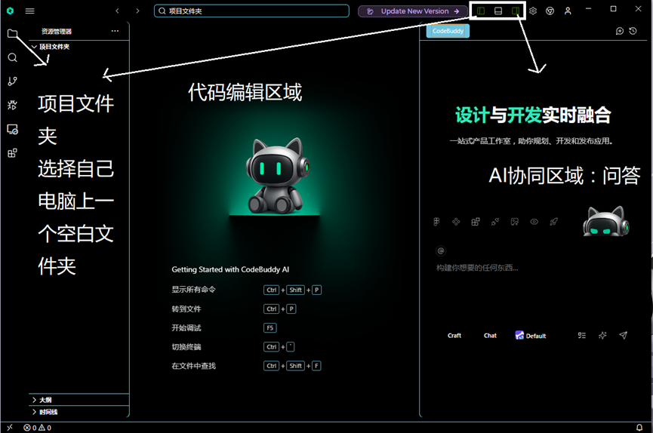
Task: Click the 项目文件夹 search box
Action: 251,11
